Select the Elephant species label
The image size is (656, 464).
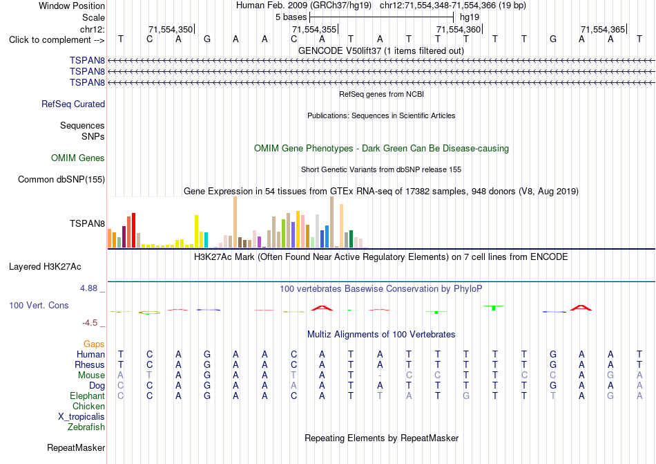[88, 396]
